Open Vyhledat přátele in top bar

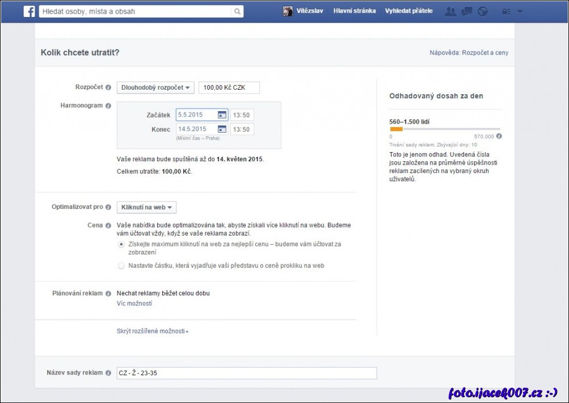pyautogui.click(x=408, y=11)
